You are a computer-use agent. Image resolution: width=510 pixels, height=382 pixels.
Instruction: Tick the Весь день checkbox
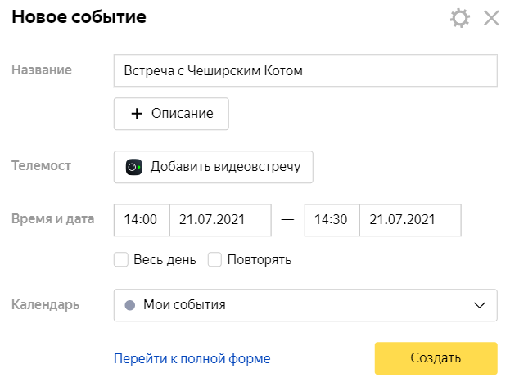point(121,260)
